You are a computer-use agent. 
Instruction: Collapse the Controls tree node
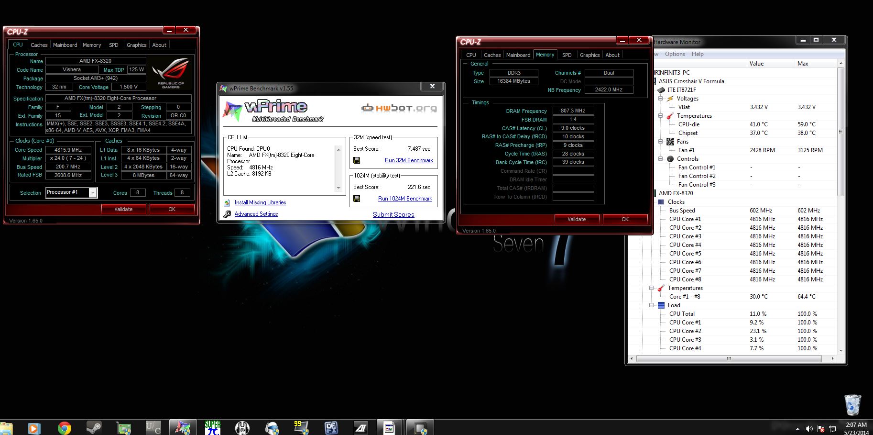661,159
